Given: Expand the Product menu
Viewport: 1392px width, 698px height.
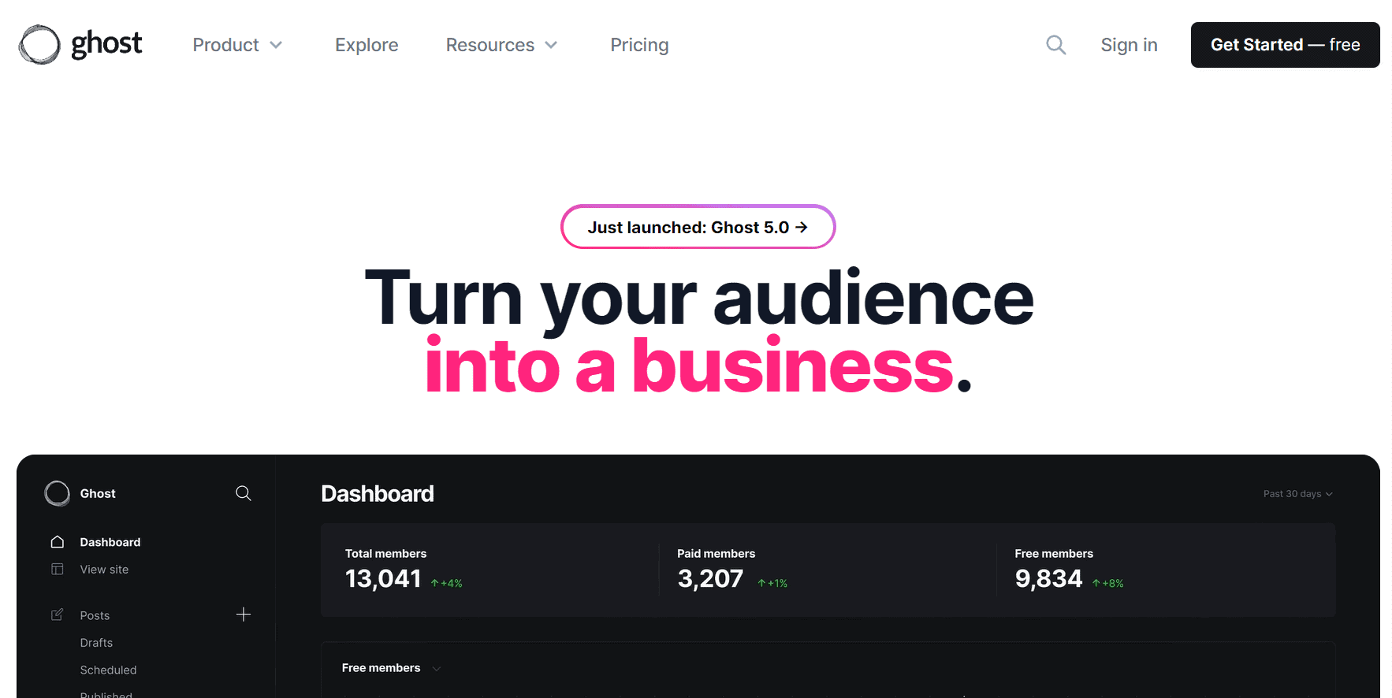Looking at the screenshot, I should [237, 45].
